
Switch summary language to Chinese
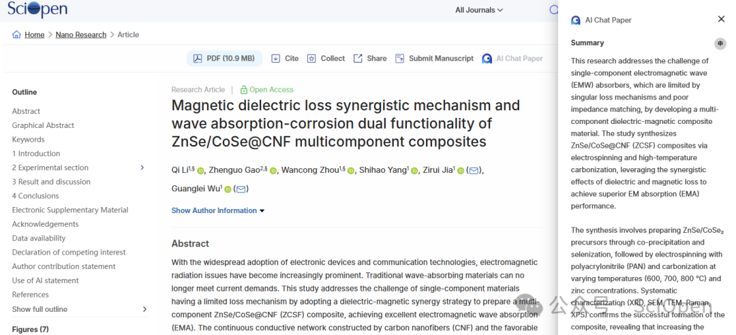coord(720,44)
